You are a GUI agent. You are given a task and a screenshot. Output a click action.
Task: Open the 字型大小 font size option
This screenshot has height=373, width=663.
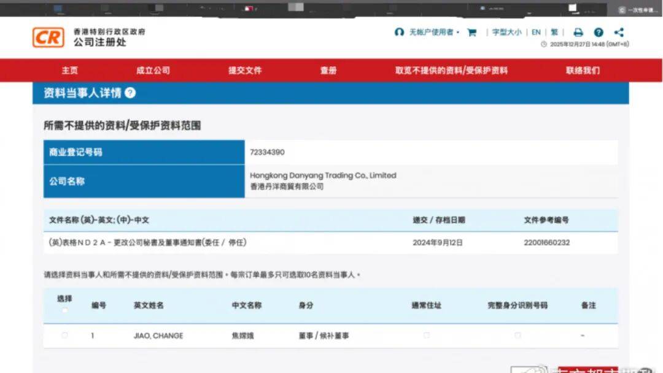(x=506, y=33)
